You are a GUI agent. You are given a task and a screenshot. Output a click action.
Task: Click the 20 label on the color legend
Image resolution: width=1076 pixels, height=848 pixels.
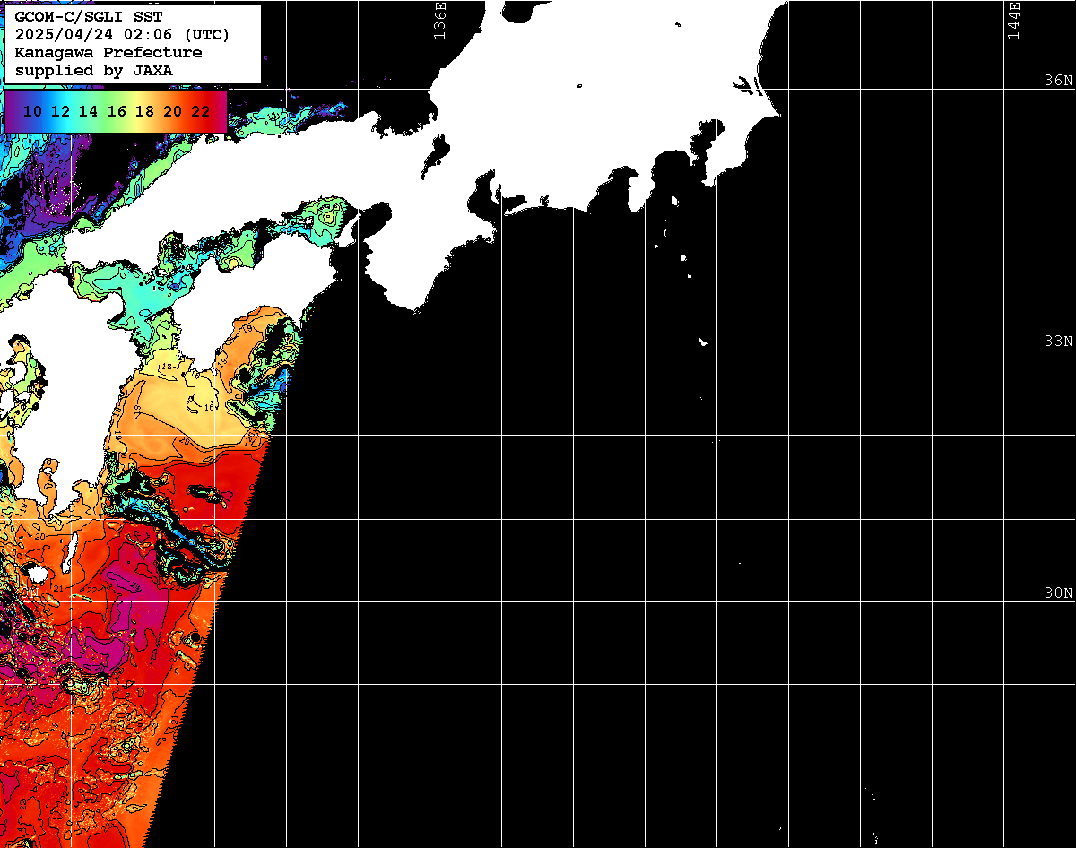pos(173,111)
